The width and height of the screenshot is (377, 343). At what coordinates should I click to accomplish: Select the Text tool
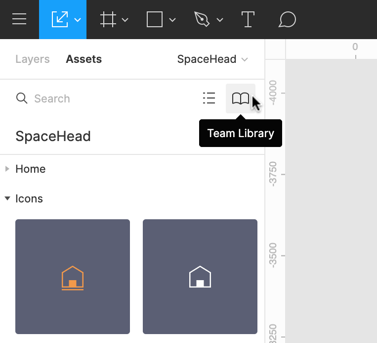[248, 20]
